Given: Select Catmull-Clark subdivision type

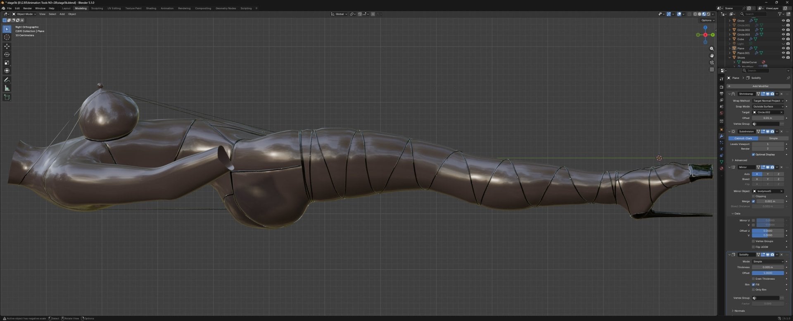Looking at the screenshot, I should (743, 138).
